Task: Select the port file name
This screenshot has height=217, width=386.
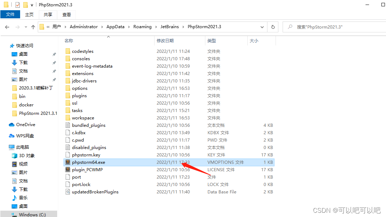Action: coord(76,177)
